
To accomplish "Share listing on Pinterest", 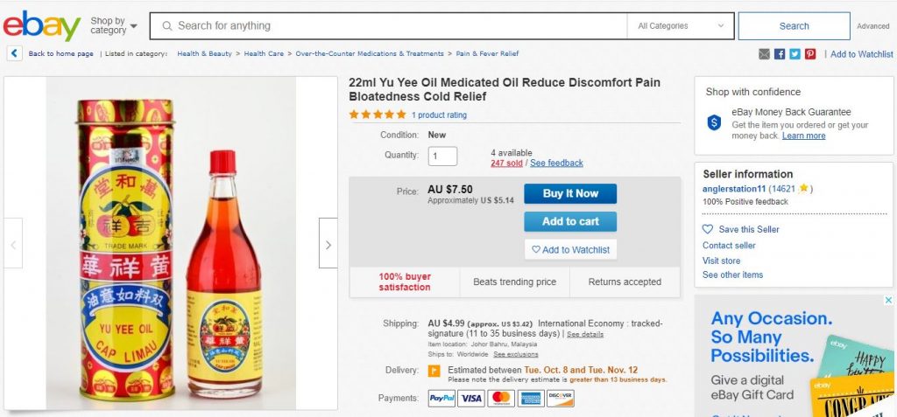I will point(810,54).
